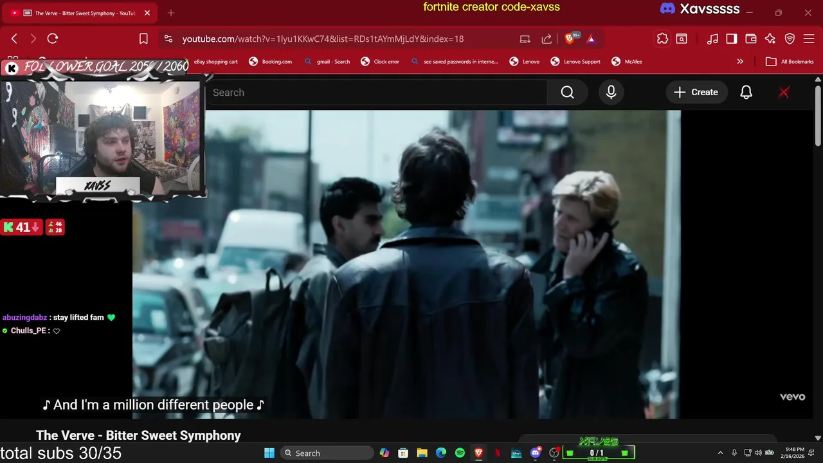Open a new tab with the plus button

pyautogui.click(x=171, y=13)
